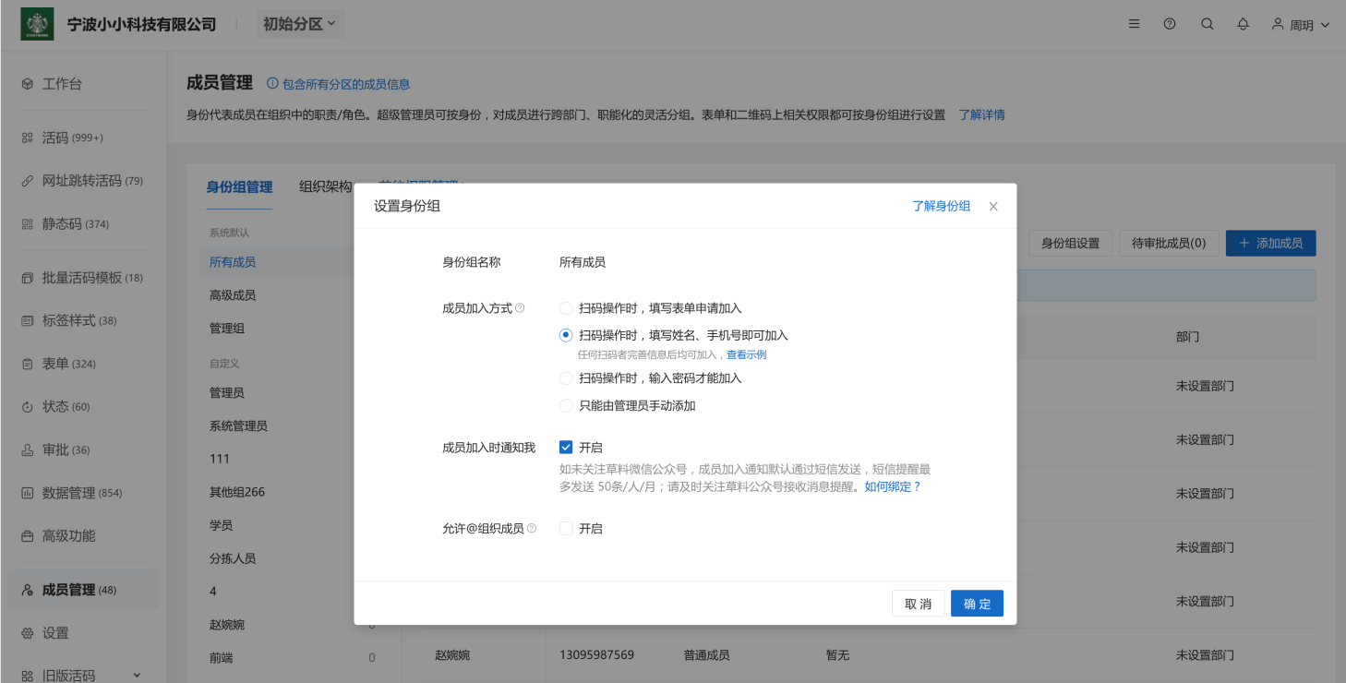This screenshot has width=1346, height=683.
Task: Open the 了解身份组 link
Action: [941, 206]
